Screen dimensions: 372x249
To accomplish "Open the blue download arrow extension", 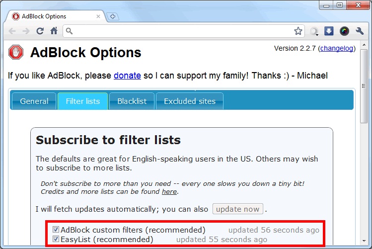I will point(329,31).
